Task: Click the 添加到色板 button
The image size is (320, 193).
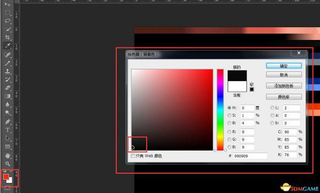Action: coord(284,86)
